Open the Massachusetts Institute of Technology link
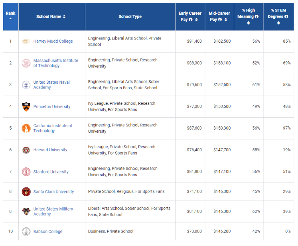Image resolution: width=298 pixels, height=246 pixels. point(55,63)
